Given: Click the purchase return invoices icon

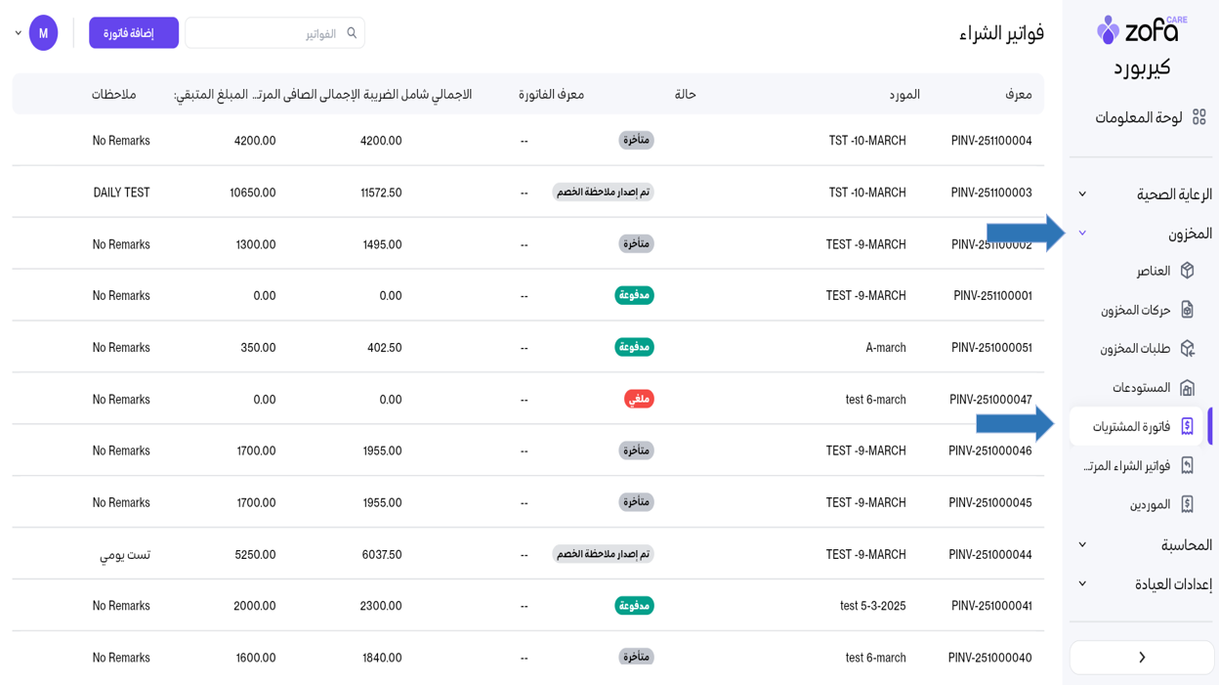Looking at the screenshot, I should point(1187,466).
